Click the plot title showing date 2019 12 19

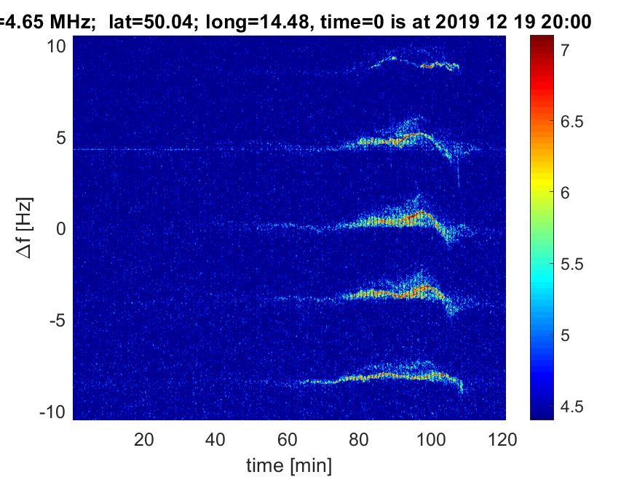coord(295,23)
